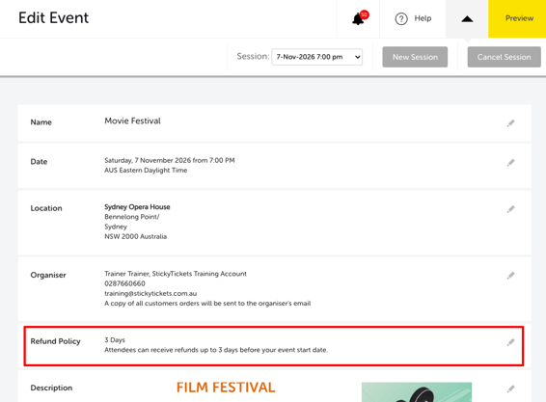Click the Edit Event page heading
This screenshot has width=546, height=402.
coord(53,17)
